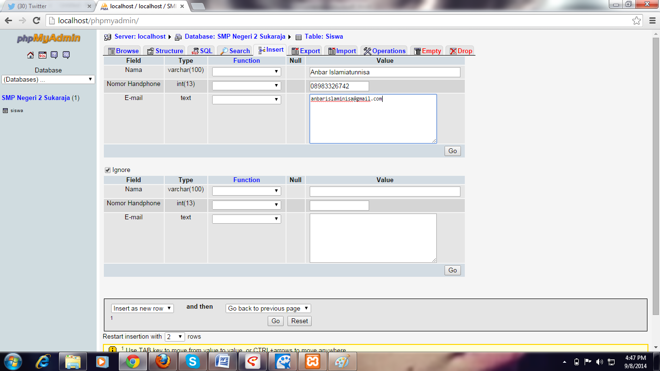Screen dimensions: 660x371
Task: Open the SQL query window icon in sidebar
Action: click(43, 55)
